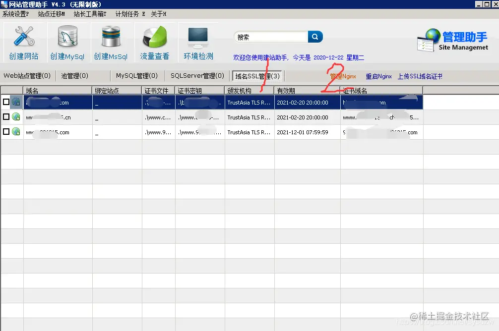The image size is (499, 331).
Task: Select the 域名SSL管理(3) tab
Action: point(257,76)
